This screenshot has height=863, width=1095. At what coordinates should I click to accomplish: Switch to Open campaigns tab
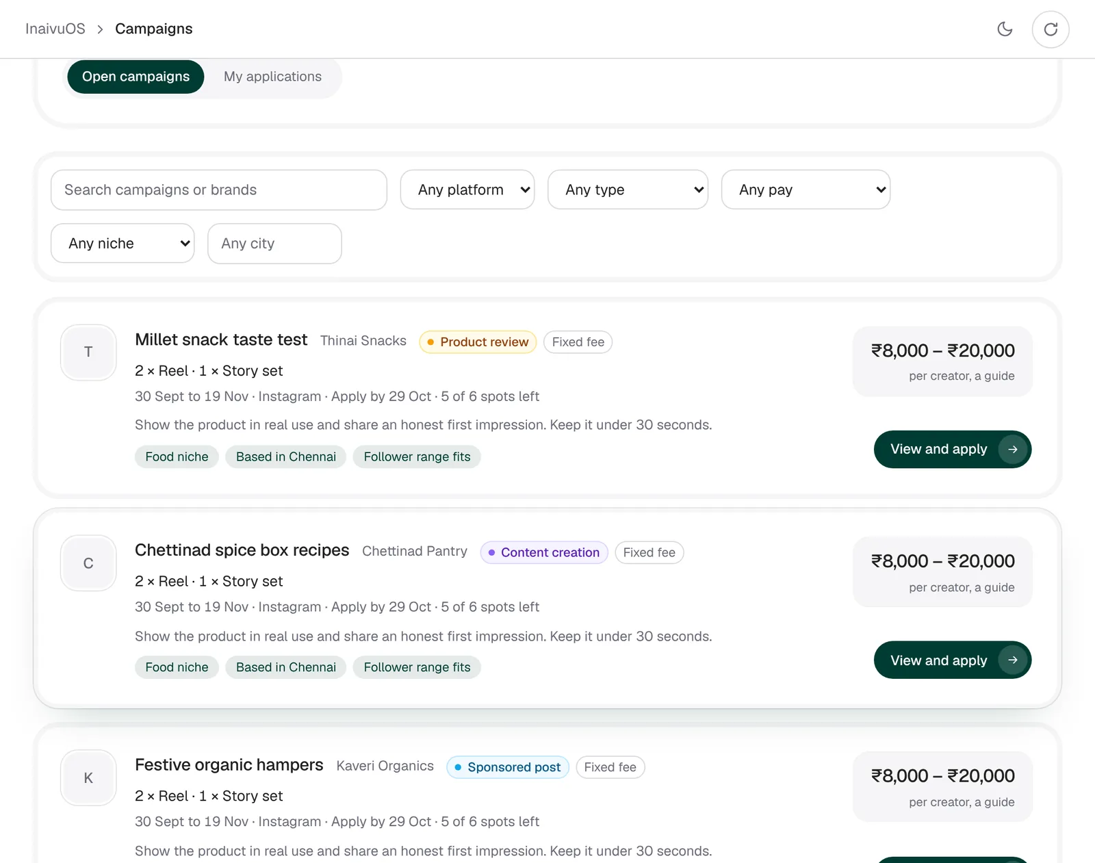click(x=136, y=77)
